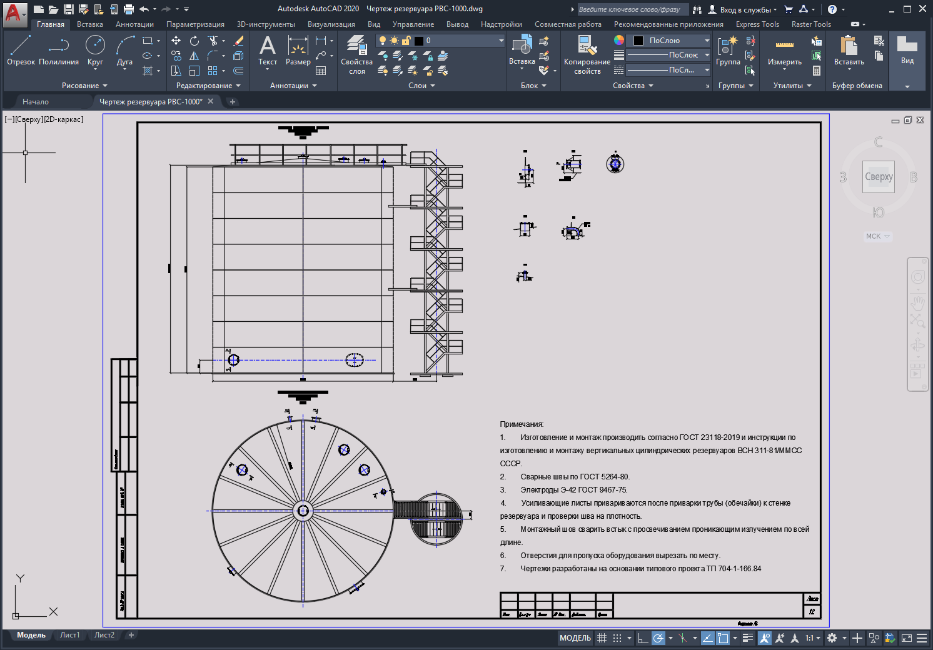
Task: Click the keyword search input field
Action: [630, 9]
